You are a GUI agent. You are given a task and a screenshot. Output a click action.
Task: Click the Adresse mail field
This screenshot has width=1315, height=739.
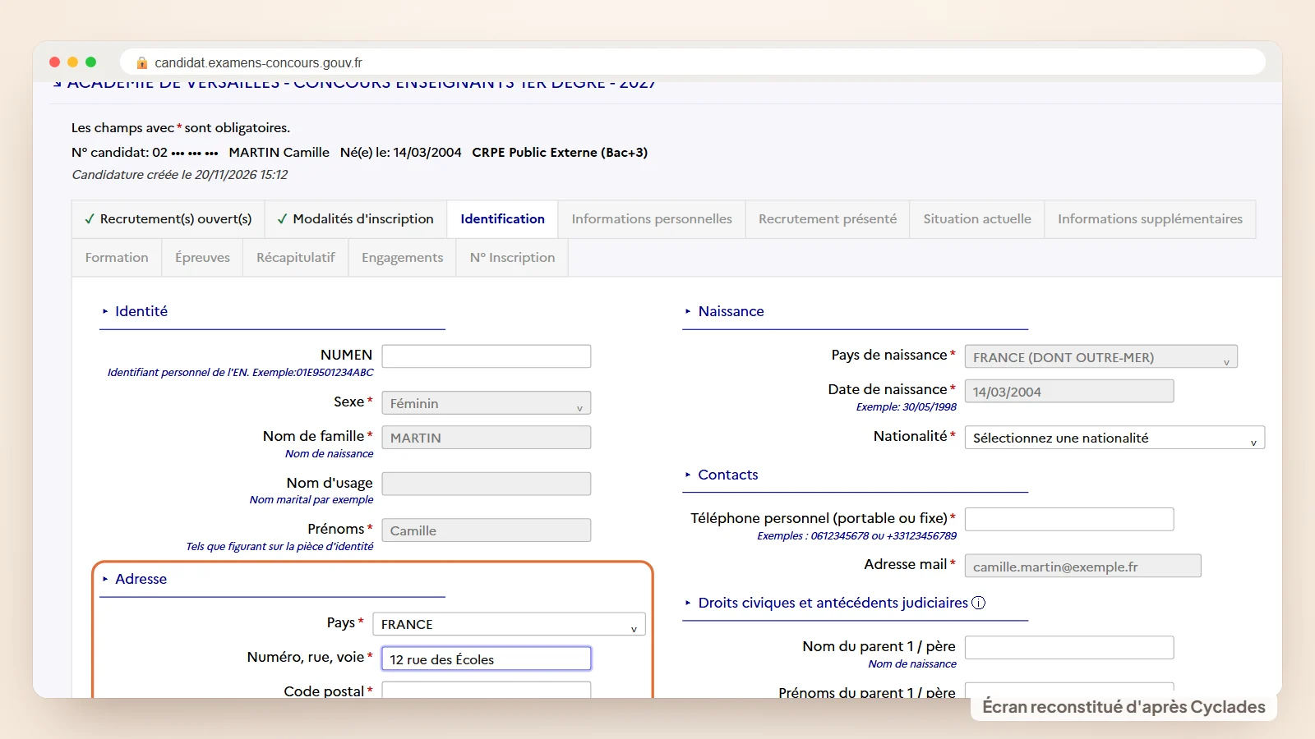(x=1083, y=566)
